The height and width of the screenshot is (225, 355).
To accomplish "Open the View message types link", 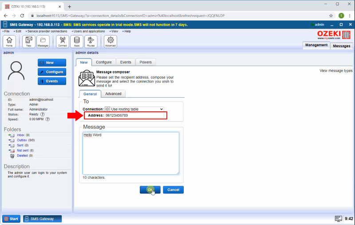I will pos(336,71).
